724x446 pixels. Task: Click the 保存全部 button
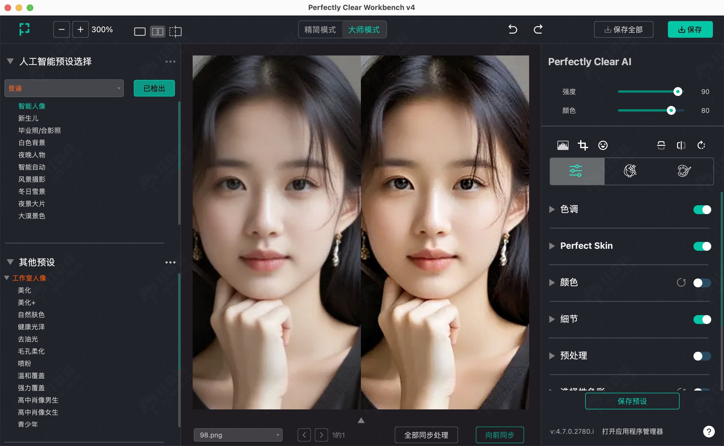(x=623, y=29)
